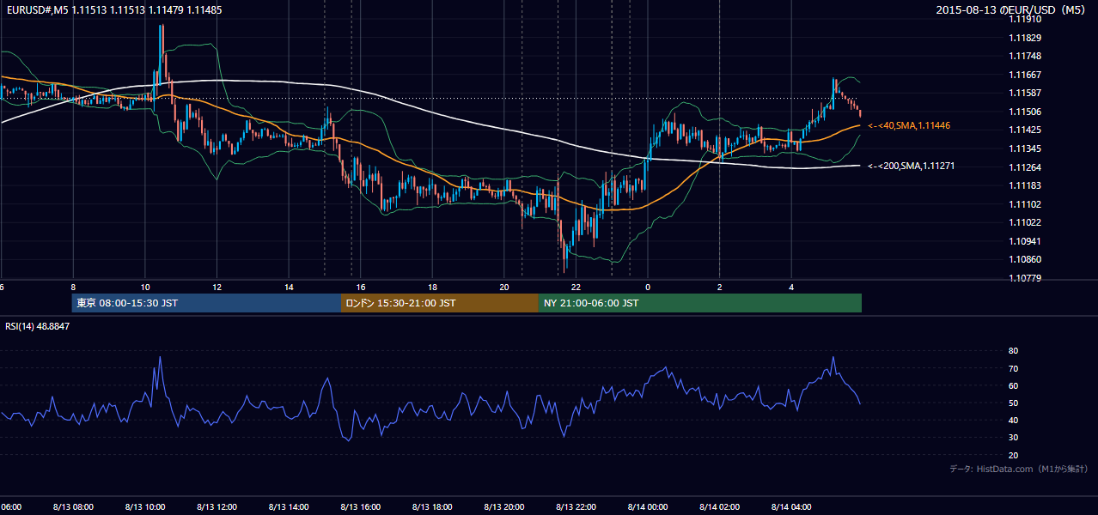Click hour label 16 under price chart
Image resolution: width=1098 pixels, height=515 pixels.
point(361,288)
